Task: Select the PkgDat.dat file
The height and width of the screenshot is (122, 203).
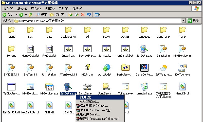Action: (x=49, y=51)
